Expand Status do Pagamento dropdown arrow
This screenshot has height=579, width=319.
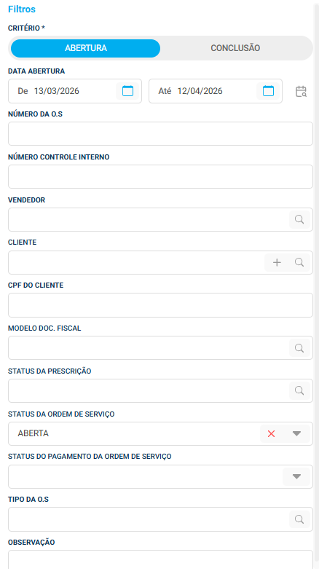coord(297,477)
